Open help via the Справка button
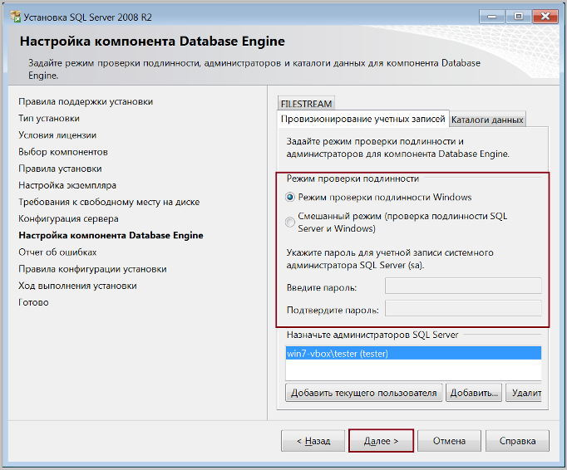 pyautogui.click(x=517, y=441)
